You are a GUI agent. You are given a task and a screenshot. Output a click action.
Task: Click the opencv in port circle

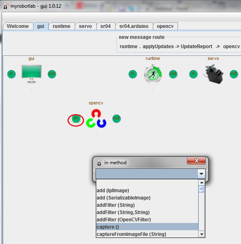[76, 119]
